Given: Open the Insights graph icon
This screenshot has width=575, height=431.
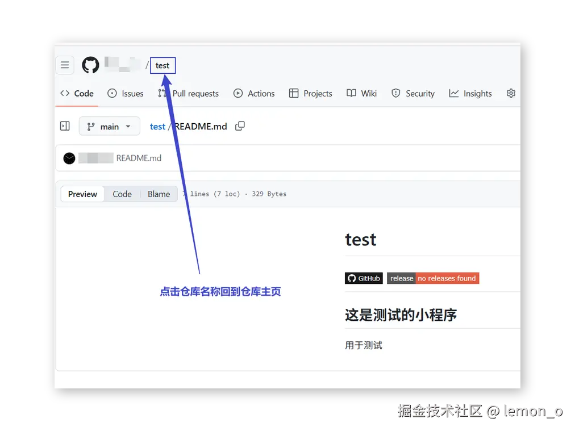Looking at the screenshot, I should click(x=453, y=93).
